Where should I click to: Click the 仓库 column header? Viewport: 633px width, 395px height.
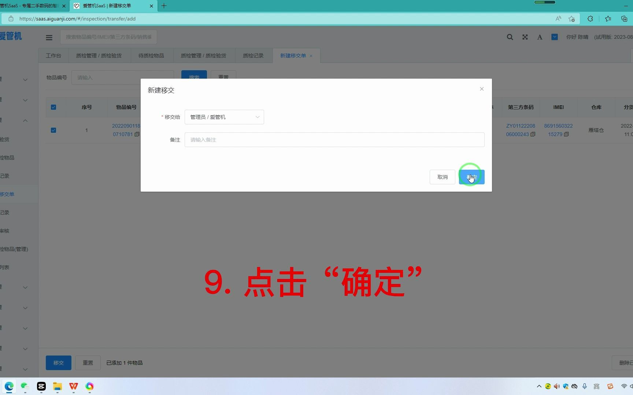pos(596,107)
